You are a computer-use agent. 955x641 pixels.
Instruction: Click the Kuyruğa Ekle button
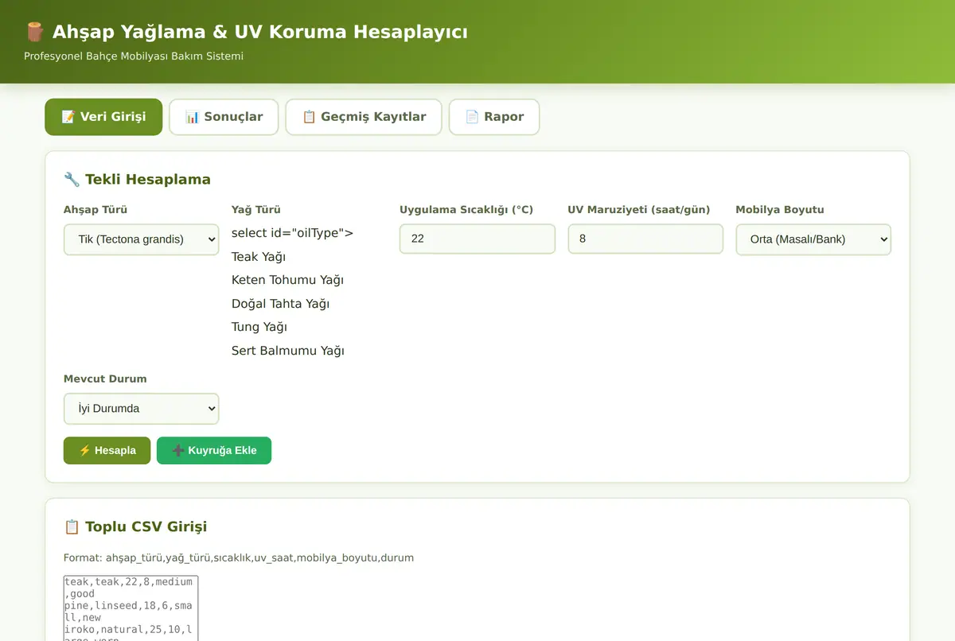click(x=214, y=450)
